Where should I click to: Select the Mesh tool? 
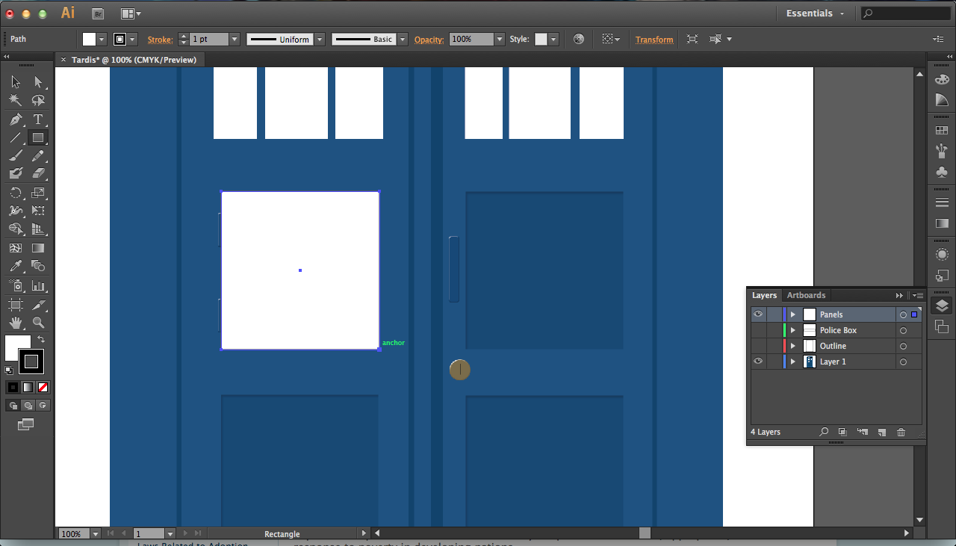(x=16, y=248)
